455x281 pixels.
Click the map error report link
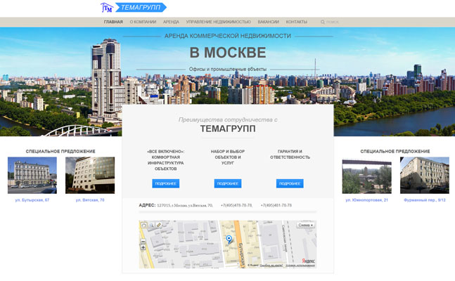(271, 266)
